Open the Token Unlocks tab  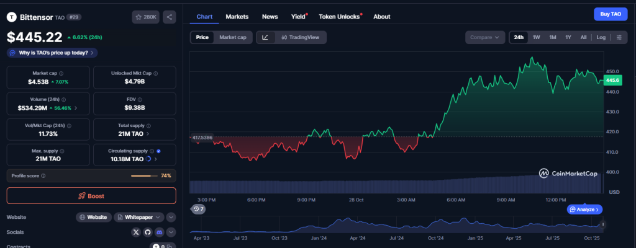click(x=339, y=17)
